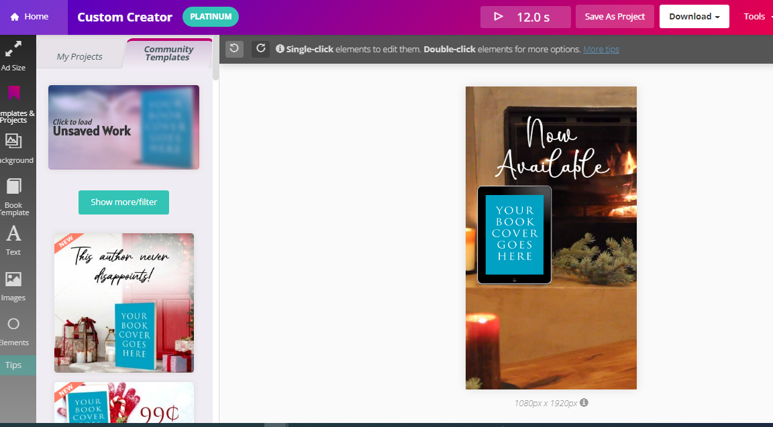The height and width of the screenshot is (427, 773).
Task: Open the Ad Size tool
Action: click(13, 55)
